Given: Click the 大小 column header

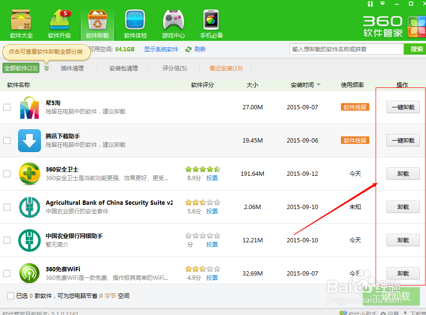Looking at the screenshot, I should 252,85.
